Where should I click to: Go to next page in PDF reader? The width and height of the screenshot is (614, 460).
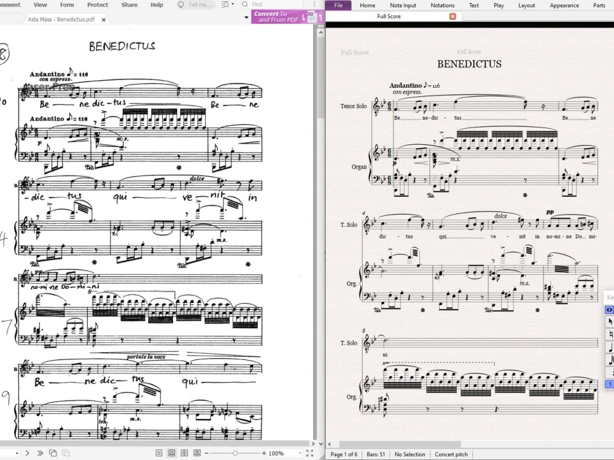[27, 453]
